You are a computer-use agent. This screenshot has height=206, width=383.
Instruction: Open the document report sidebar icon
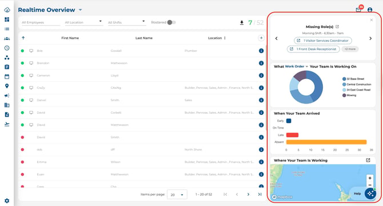pos(7,114)
